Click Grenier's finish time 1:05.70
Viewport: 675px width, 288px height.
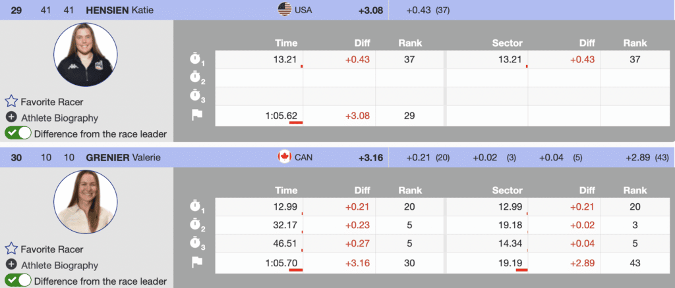(283, 262)
